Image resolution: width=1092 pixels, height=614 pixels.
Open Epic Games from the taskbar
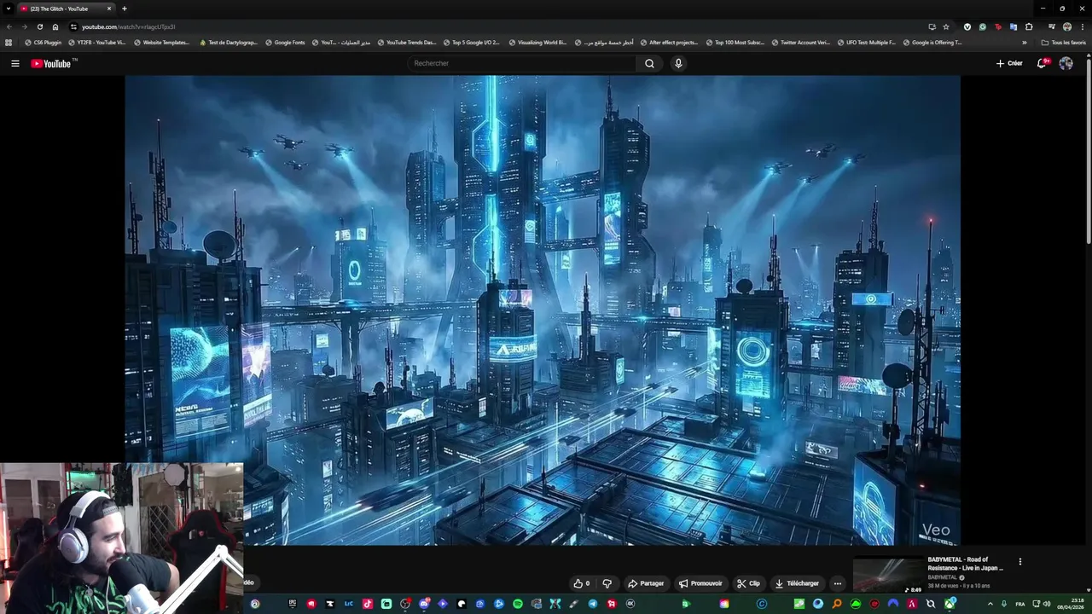[x=293, y=604]
